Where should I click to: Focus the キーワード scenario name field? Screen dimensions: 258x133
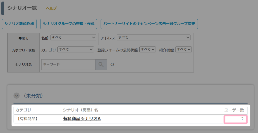click(68, 64)
